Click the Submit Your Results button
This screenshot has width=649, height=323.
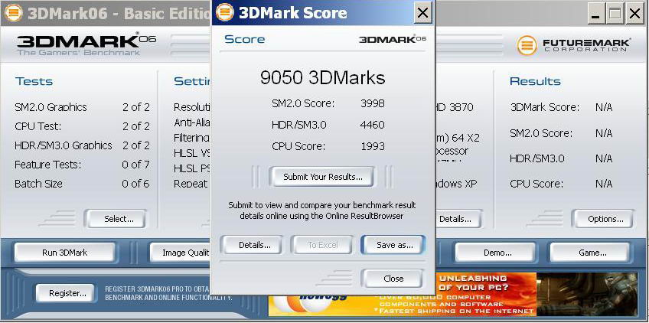pyautogui.click(x=322, y=177)
